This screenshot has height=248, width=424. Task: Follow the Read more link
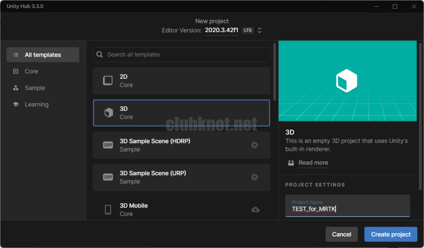pyautogui.click(x=313, y=163)
